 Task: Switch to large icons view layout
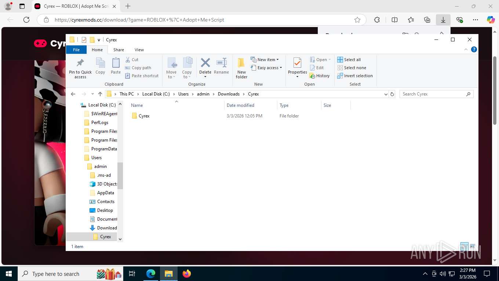[x=473, y=246]
